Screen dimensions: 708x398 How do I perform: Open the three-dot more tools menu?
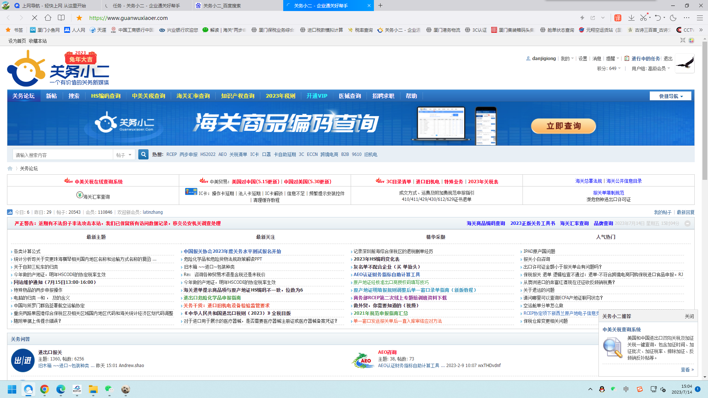coord(687,18)
